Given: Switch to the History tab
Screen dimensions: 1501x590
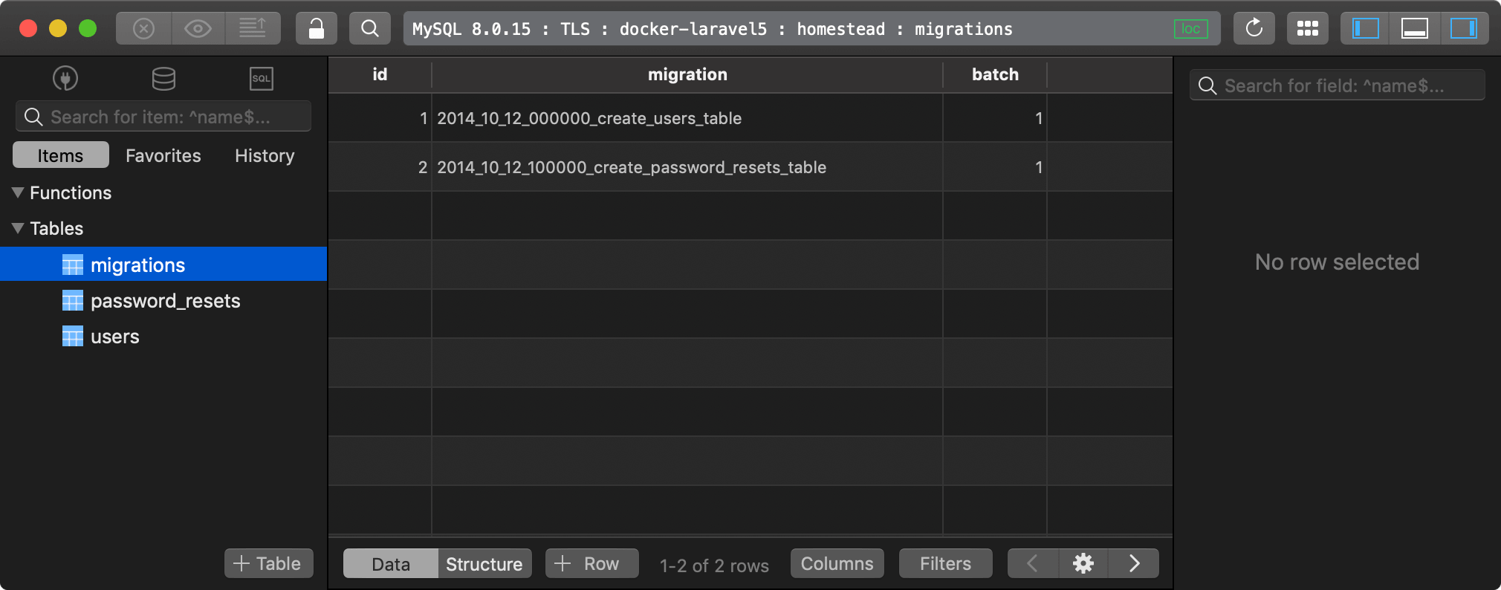Looking at the screenshot, I should (265, 155).
